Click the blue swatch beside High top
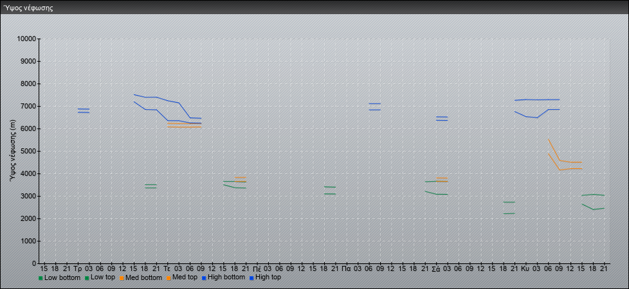This screenshot has height=289, width=629. tap(251, 278)
